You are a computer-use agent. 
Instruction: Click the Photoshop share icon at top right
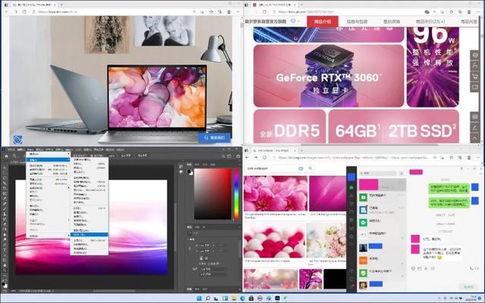click(x=238, y=156)
